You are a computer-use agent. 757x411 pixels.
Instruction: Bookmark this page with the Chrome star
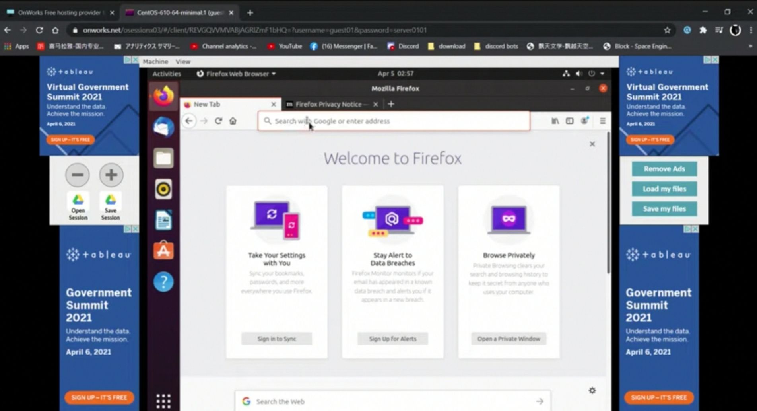click(667, 30)
